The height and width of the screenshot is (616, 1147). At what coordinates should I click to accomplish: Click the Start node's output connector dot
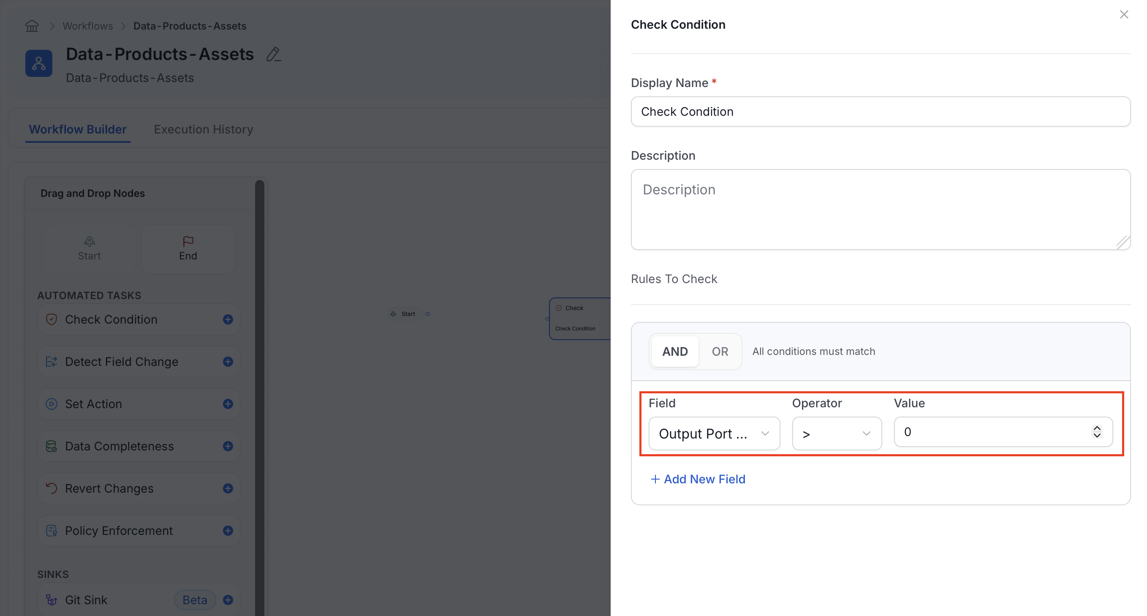(427, 314)
